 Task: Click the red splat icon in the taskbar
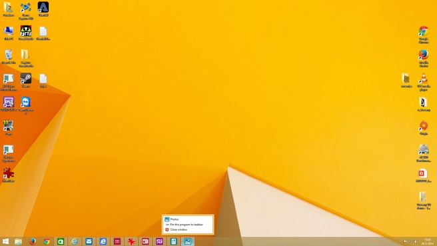pos(131,241)
